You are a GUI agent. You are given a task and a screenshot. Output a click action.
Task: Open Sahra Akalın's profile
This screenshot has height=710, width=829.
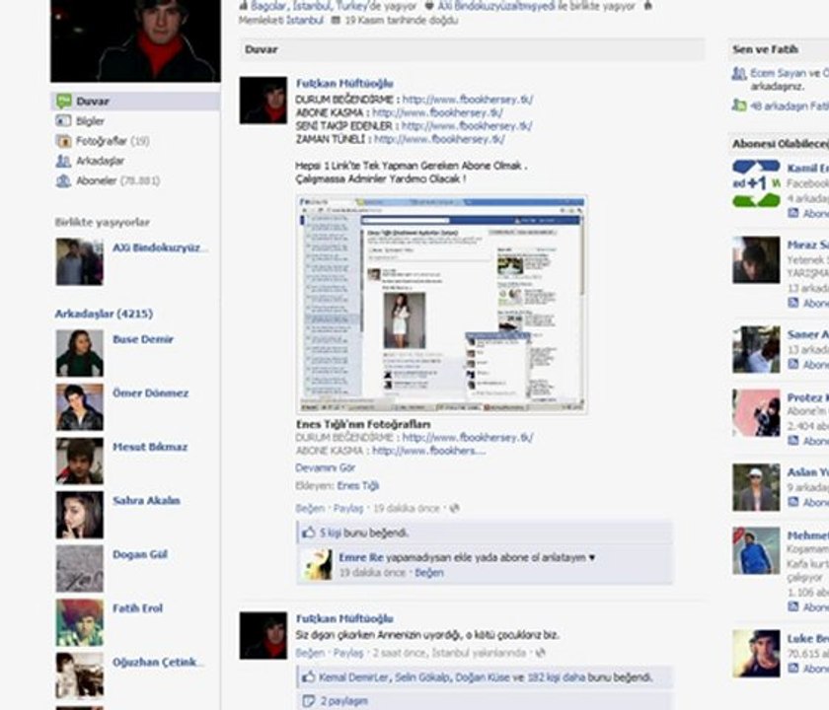tap(146, 500)
